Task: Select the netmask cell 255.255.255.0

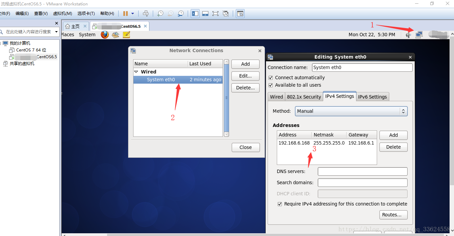Action: 329,143
